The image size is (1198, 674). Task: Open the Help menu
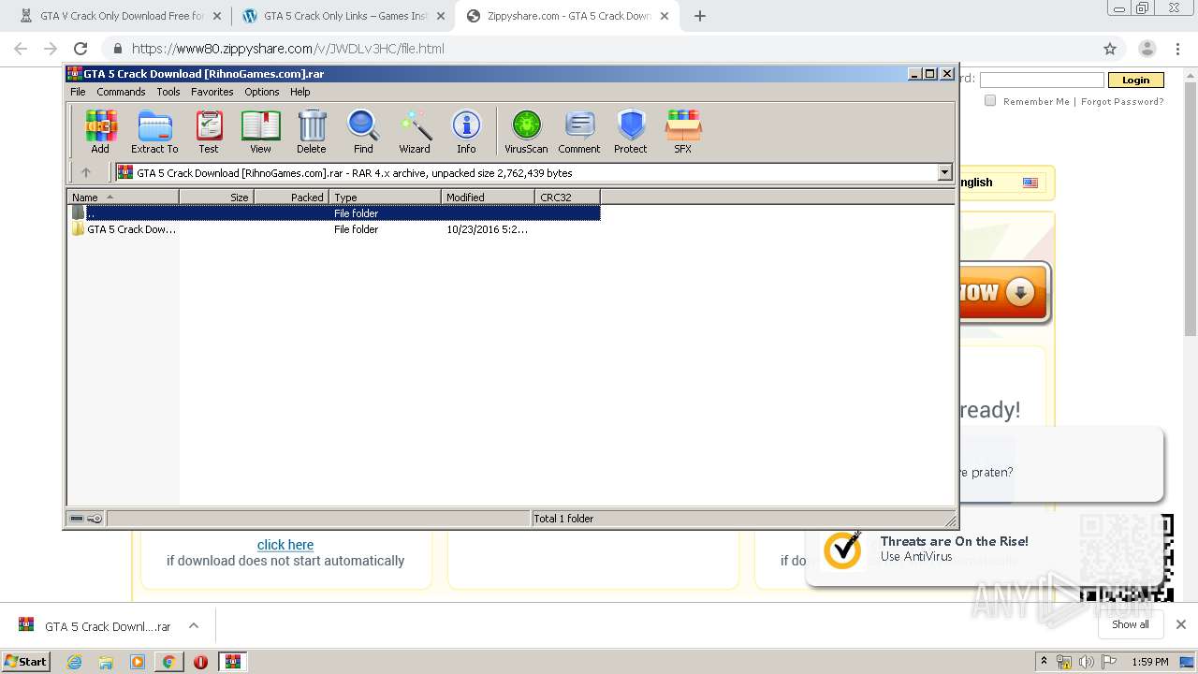pos(299,92)
